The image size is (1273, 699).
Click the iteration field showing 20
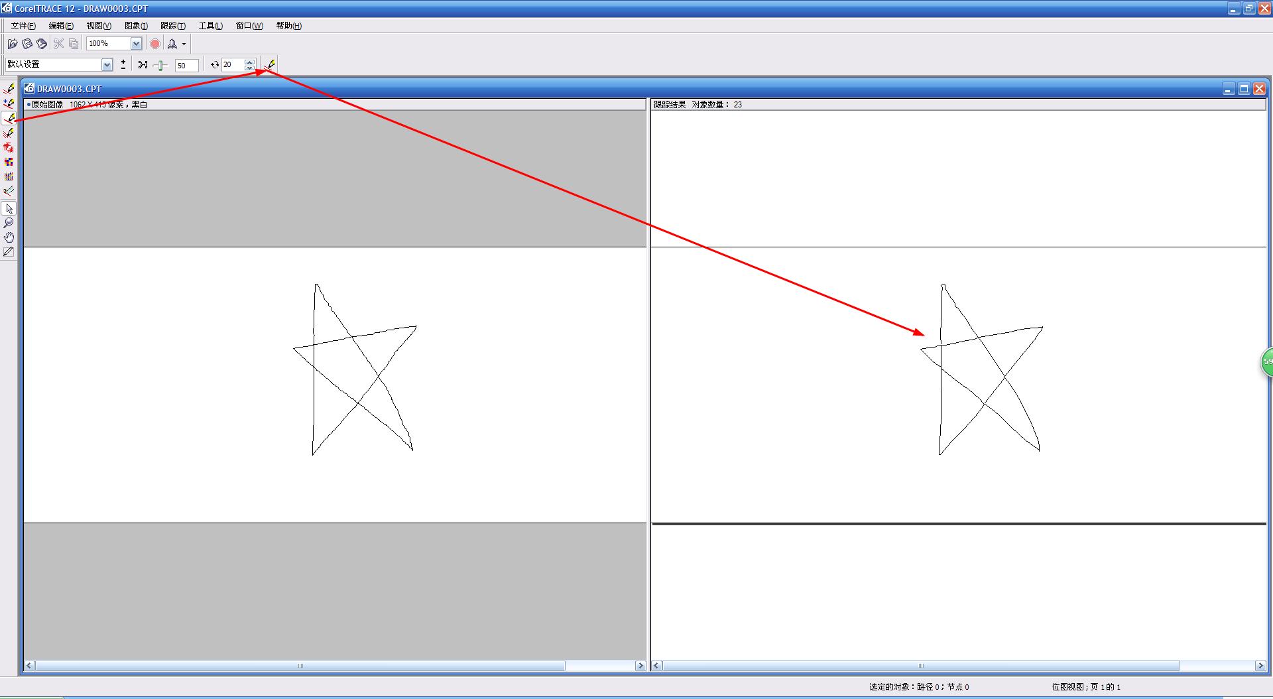[x=233, y=64]
